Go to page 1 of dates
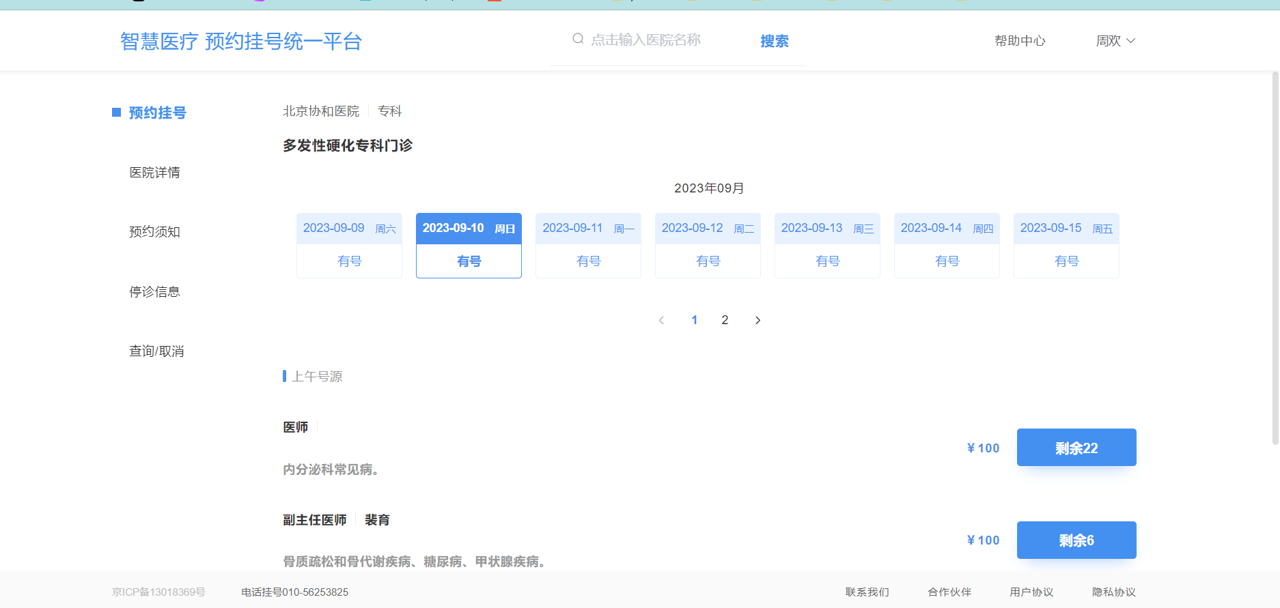This screenshot has width=1280, height=608. click(695, 320)
